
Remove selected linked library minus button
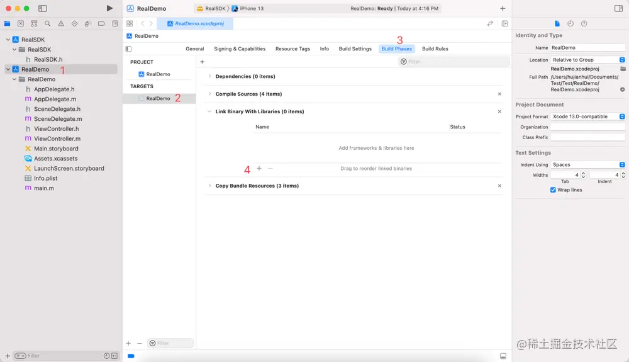270,169
